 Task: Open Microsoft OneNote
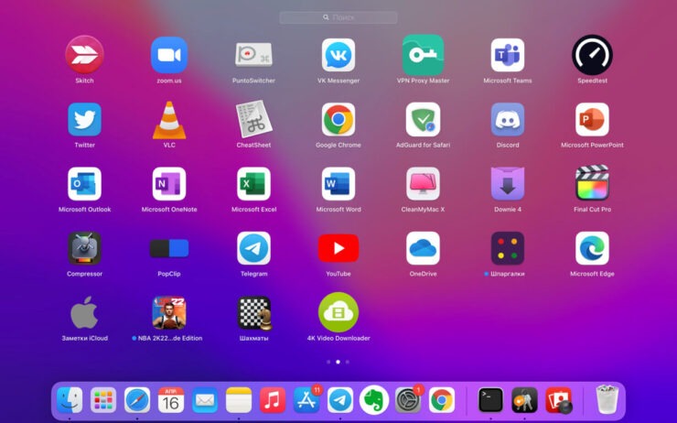[x=169, y=184]
